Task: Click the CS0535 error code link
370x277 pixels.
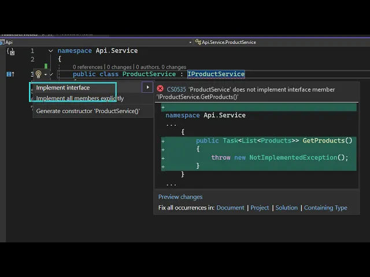Action: (x=176, y=89)
